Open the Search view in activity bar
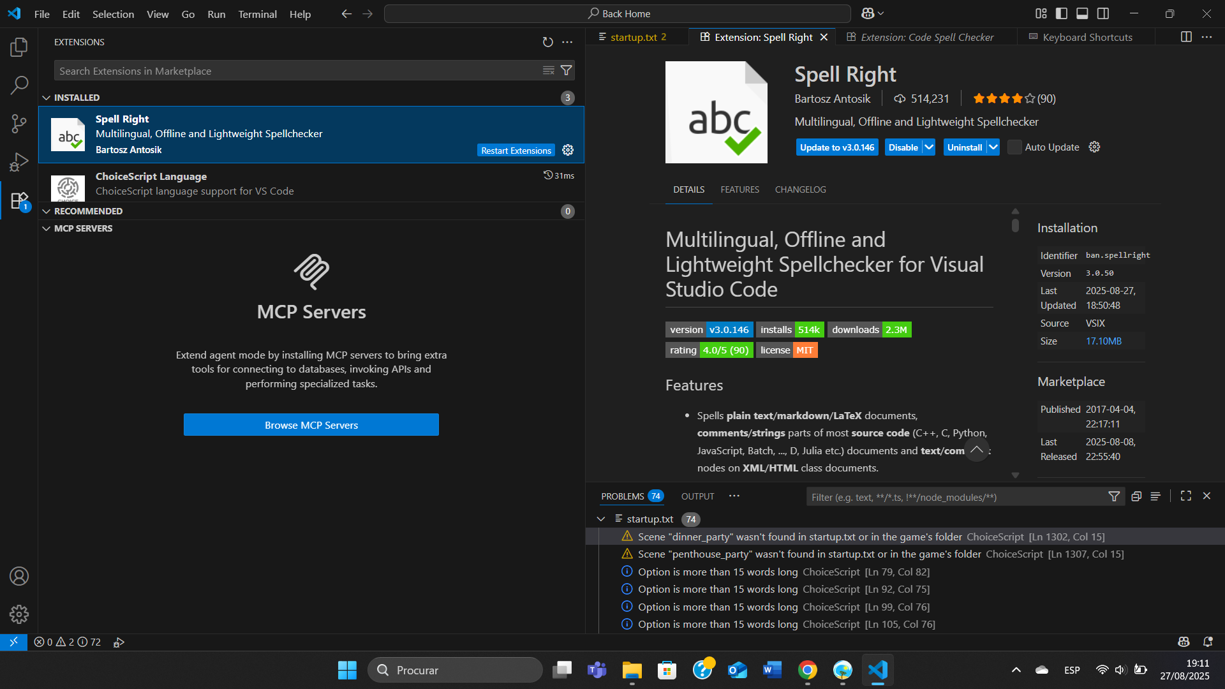 19,85
